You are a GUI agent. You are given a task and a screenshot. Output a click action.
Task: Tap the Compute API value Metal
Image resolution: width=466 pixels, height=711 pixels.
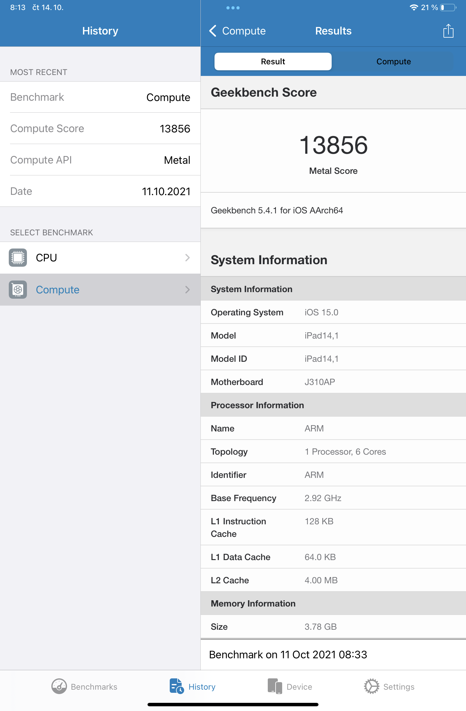(x=177, y=160)
